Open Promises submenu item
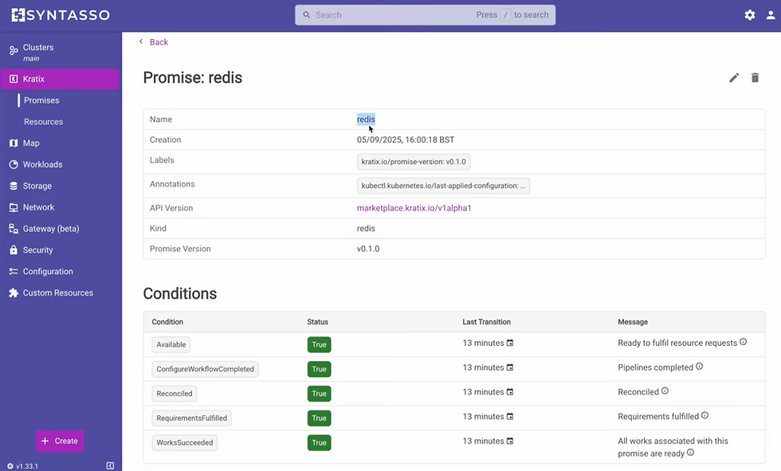Viewport: 781px width, 471px height. 41,100
